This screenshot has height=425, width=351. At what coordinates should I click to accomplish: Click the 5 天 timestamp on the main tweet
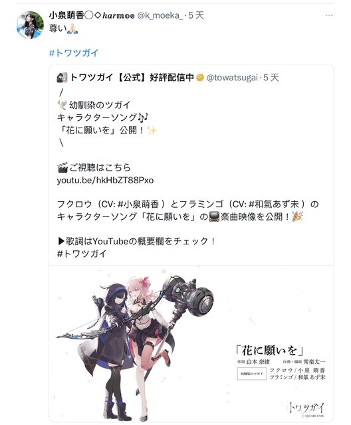[196, 16]
